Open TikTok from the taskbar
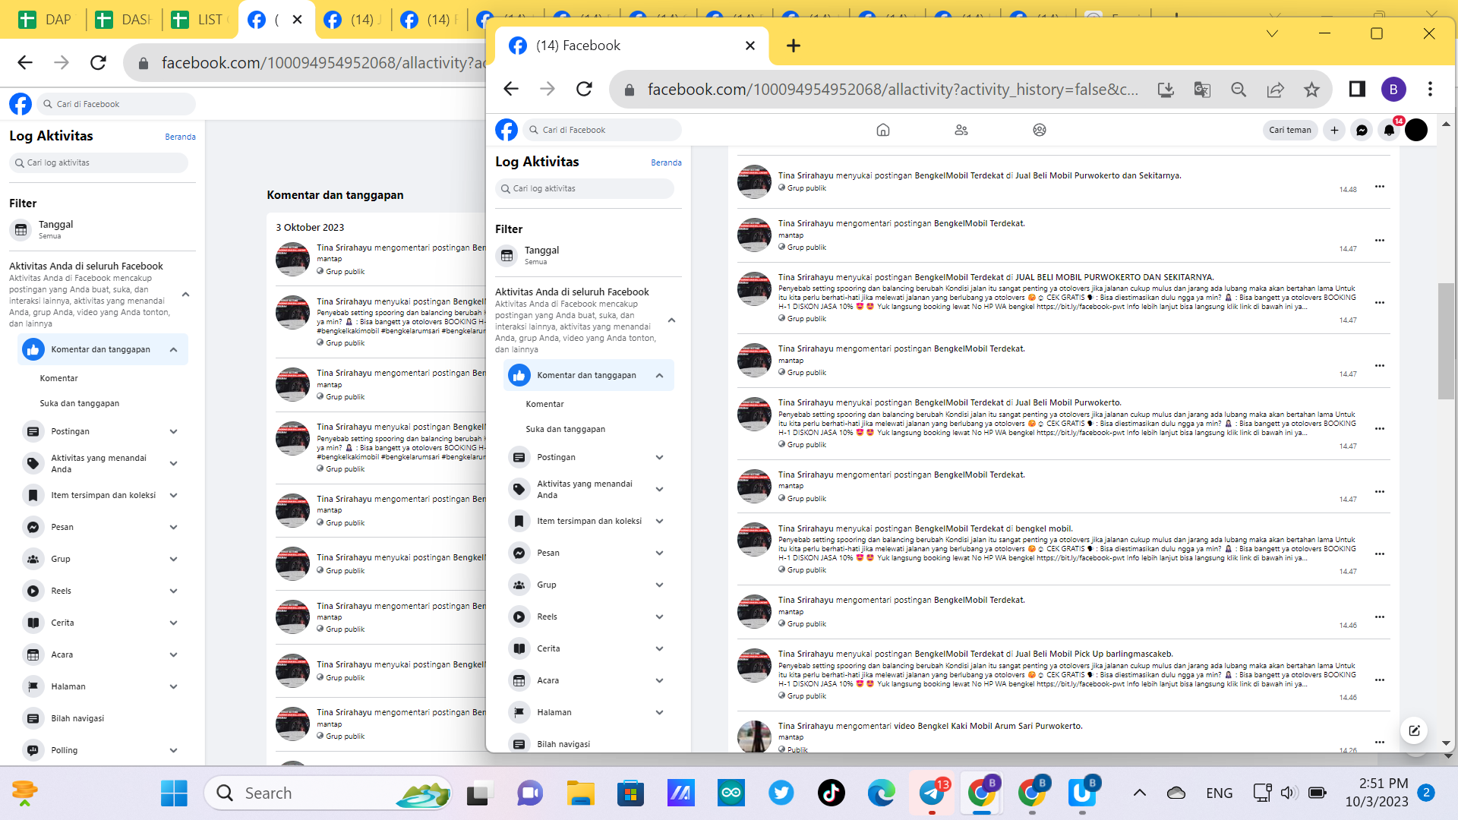The width and height of the screenshot is (1458, 820). point(831,793)
